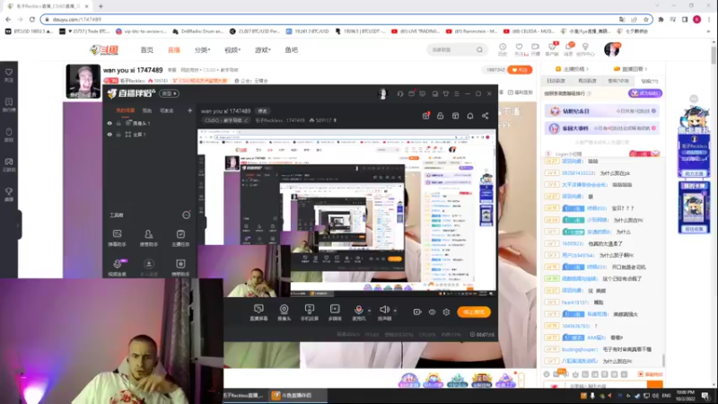
Task: Open the 房管助手 tool in the toolbox
Action: [x=148, y=238]
